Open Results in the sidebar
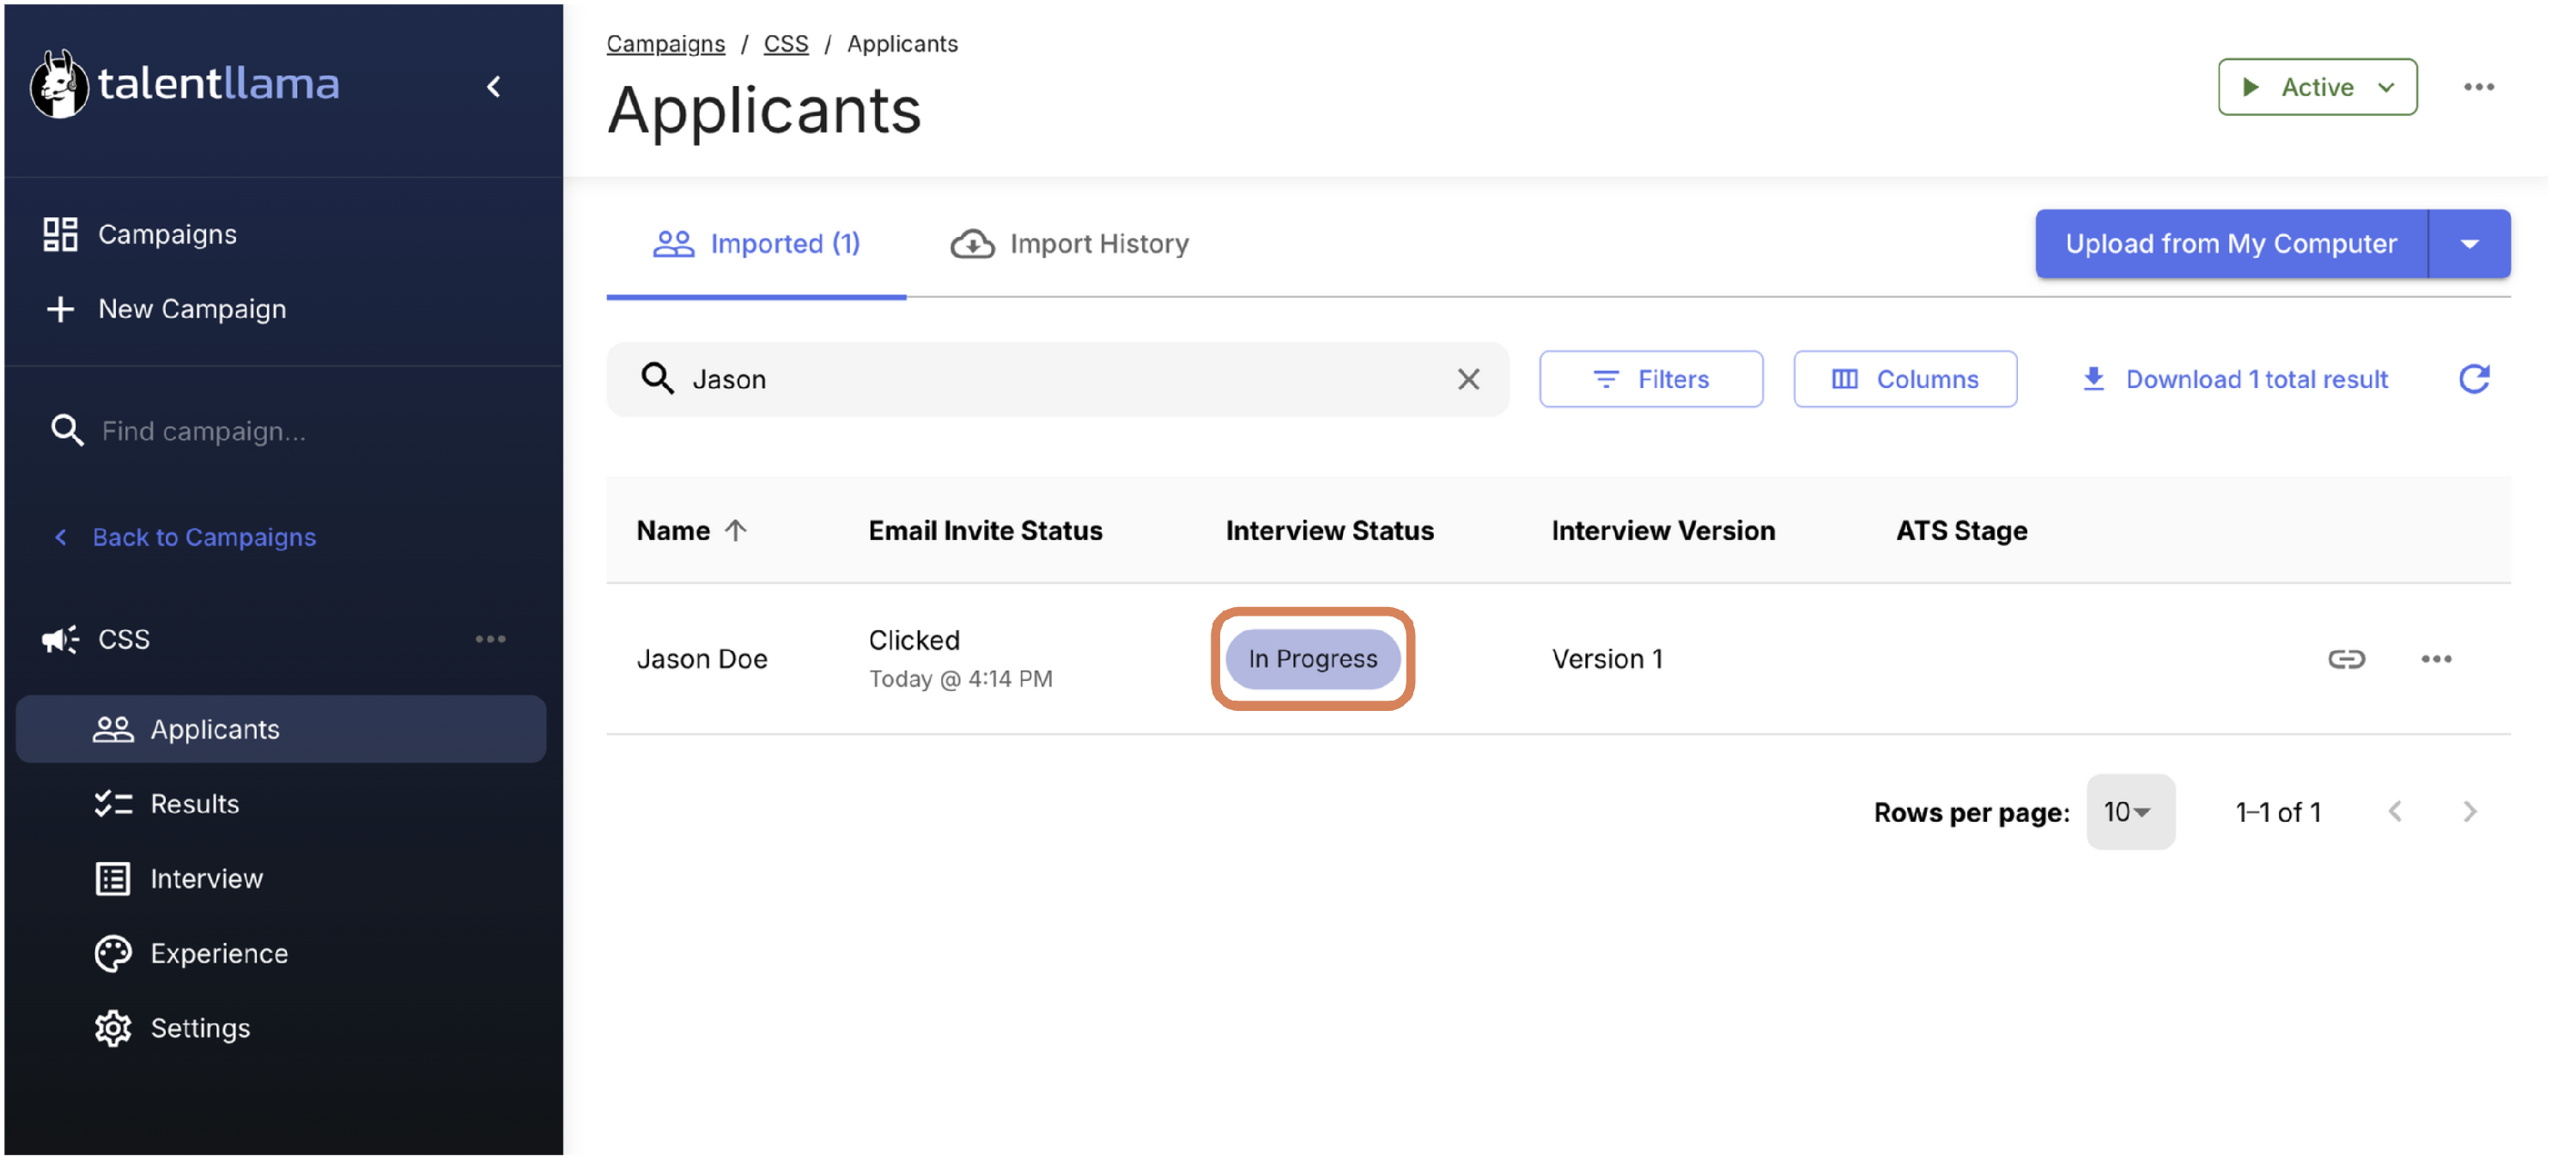 tap(195, 804)
